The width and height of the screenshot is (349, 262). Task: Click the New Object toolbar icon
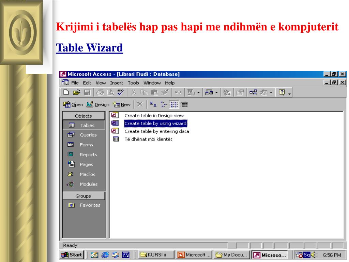coord(264,92)
